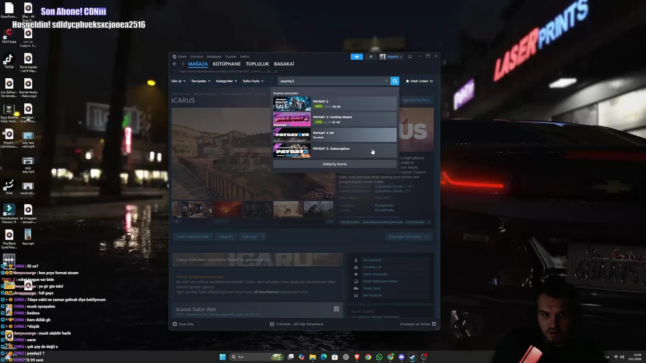Click the Oyun Ekle button
This screenshot has height=363, width=646.
(183, 324)
